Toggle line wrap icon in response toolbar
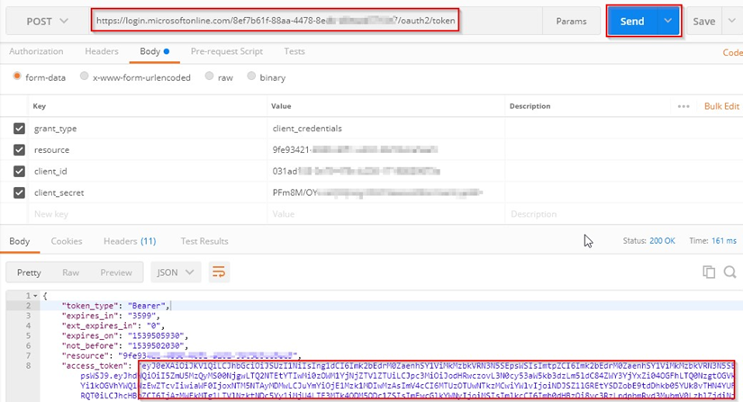 pos(218,272)
